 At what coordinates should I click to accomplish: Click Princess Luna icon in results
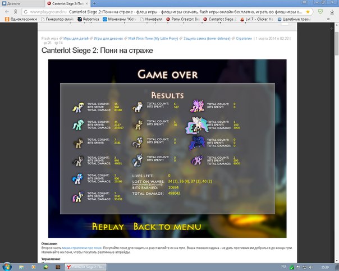point(197,143)
